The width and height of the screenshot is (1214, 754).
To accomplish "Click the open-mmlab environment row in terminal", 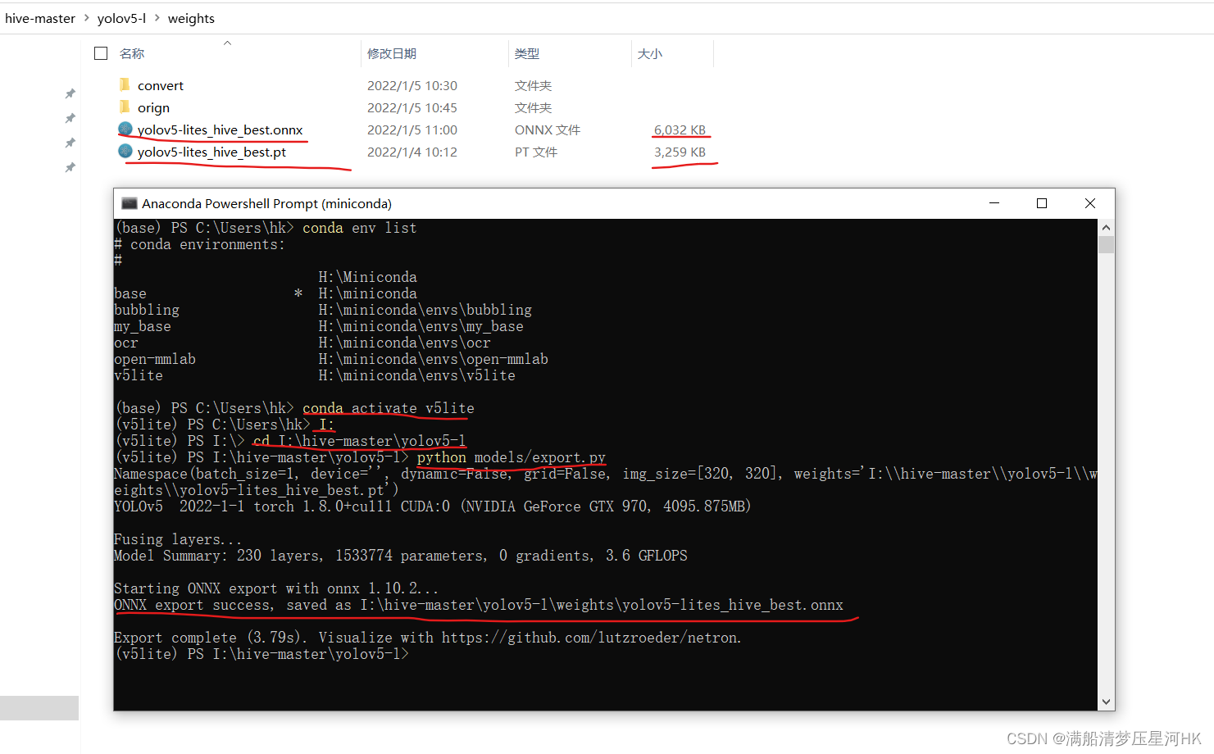I will (331, 359).
